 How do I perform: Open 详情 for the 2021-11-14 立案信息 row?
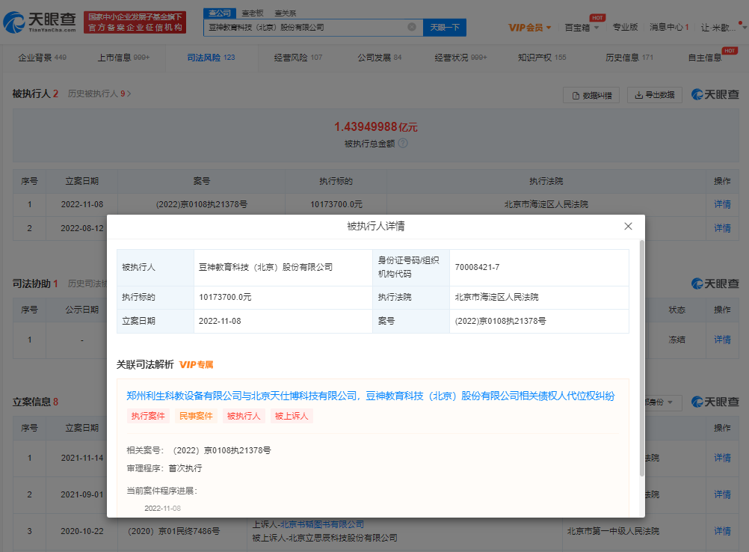[x=722, y=458]
